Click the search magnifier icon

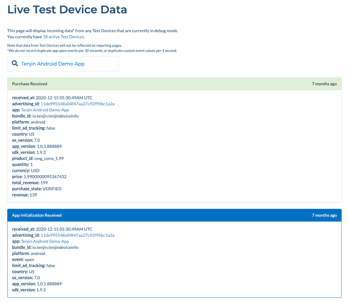[x=15, y=64]
